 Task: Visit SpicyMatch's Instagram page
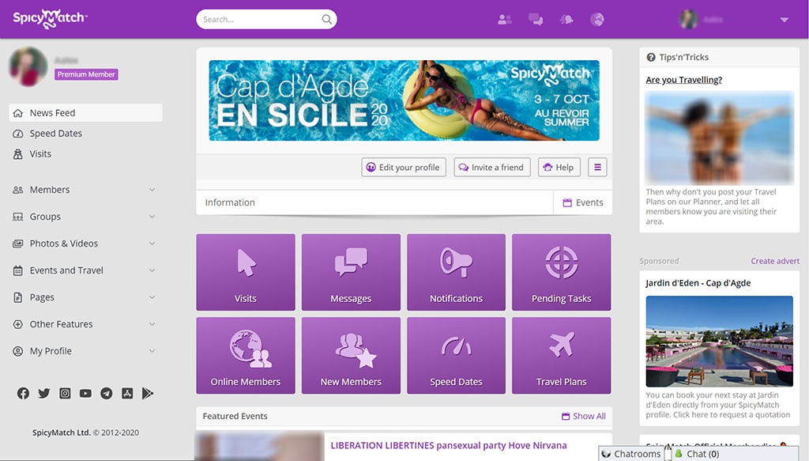(65, 393)
